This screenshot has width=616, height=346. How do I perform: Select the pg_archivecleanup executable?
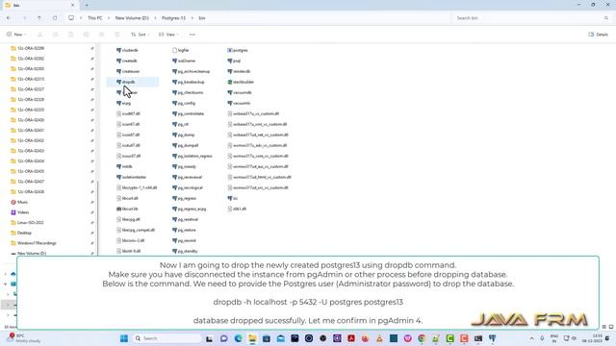pos(191,71)
